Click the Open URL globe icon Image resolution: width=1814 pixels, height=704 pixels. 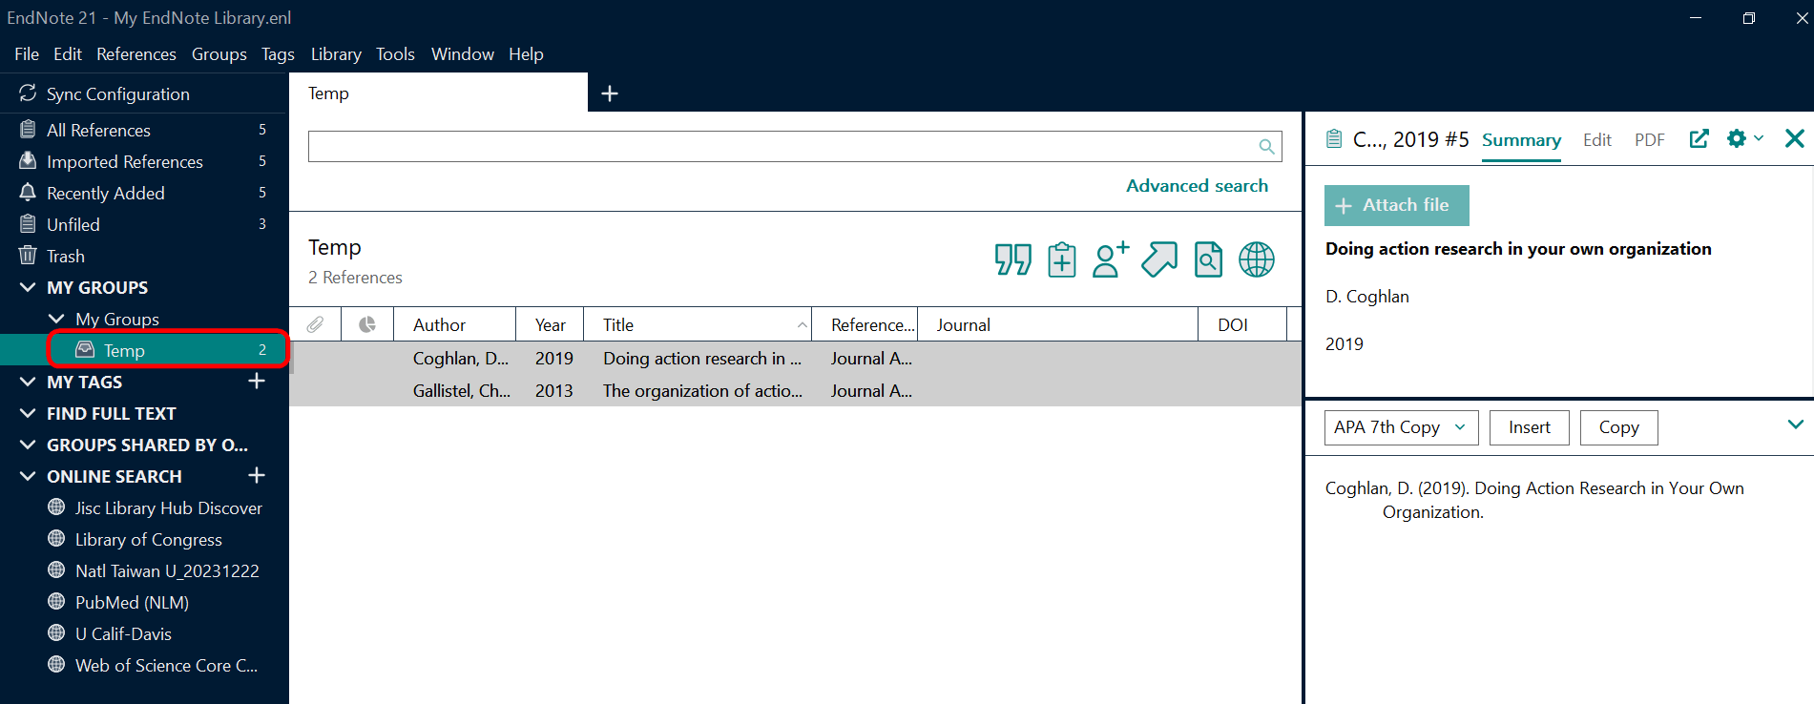(x=1256, y=259)
